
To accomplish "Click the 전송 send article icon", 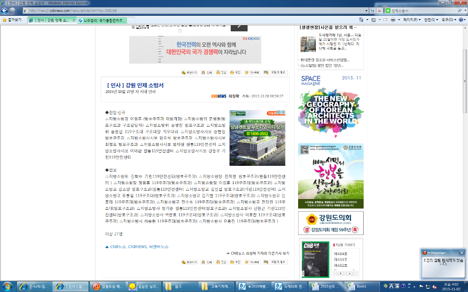I will pos(221,73).
